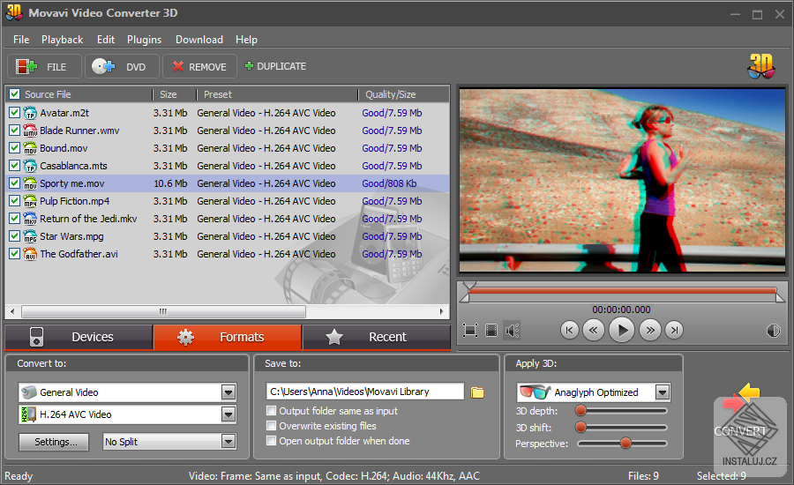794x485 pixels.
Task: Click the CONVERT button
Action: [741, 430]
